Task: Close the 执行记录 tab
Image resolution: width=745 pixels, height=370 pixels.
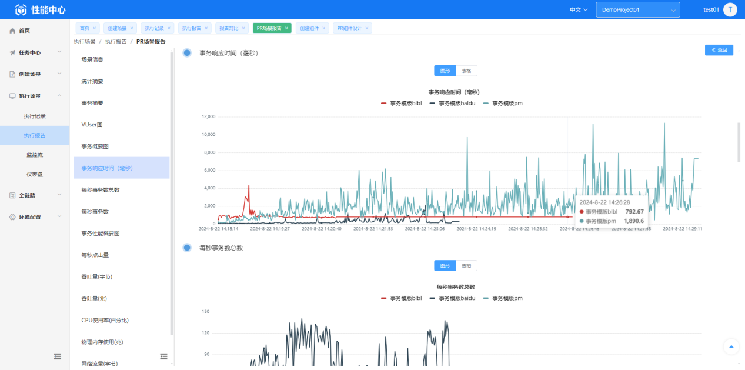Action: coord(169,28)
